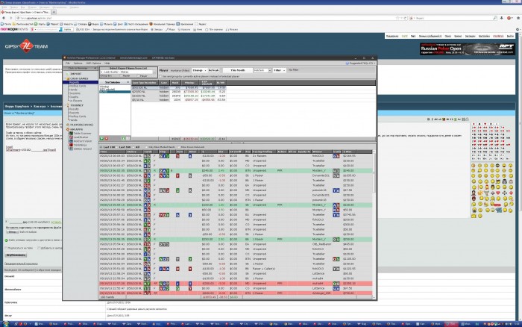This screenshot has width=522, height=327.
Task: Click the Import section icon
Action: [68, 74]
